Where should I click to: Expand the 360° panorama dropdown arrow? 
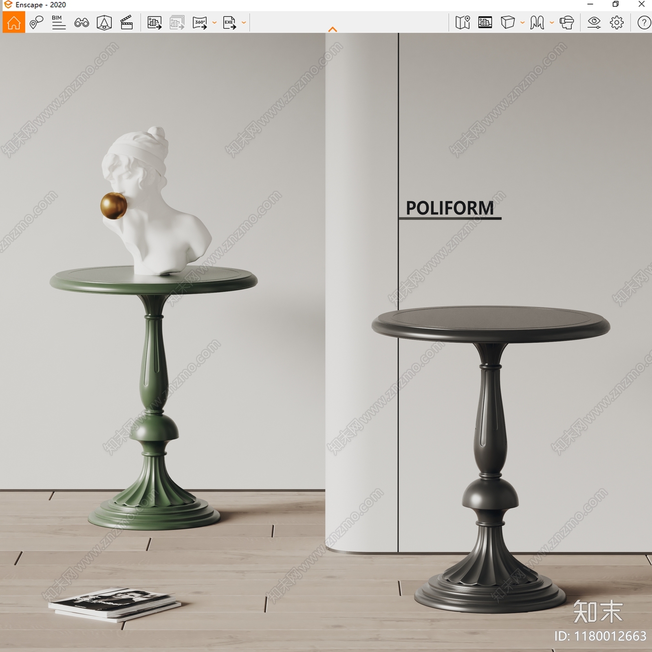point(214,23)
